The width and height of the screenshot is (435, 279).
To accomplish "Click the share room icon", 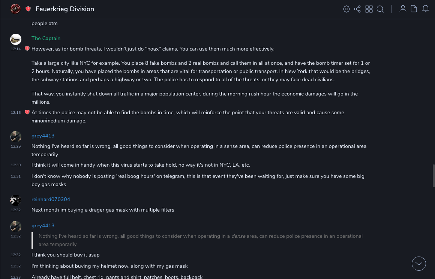I will click(357, 9).
